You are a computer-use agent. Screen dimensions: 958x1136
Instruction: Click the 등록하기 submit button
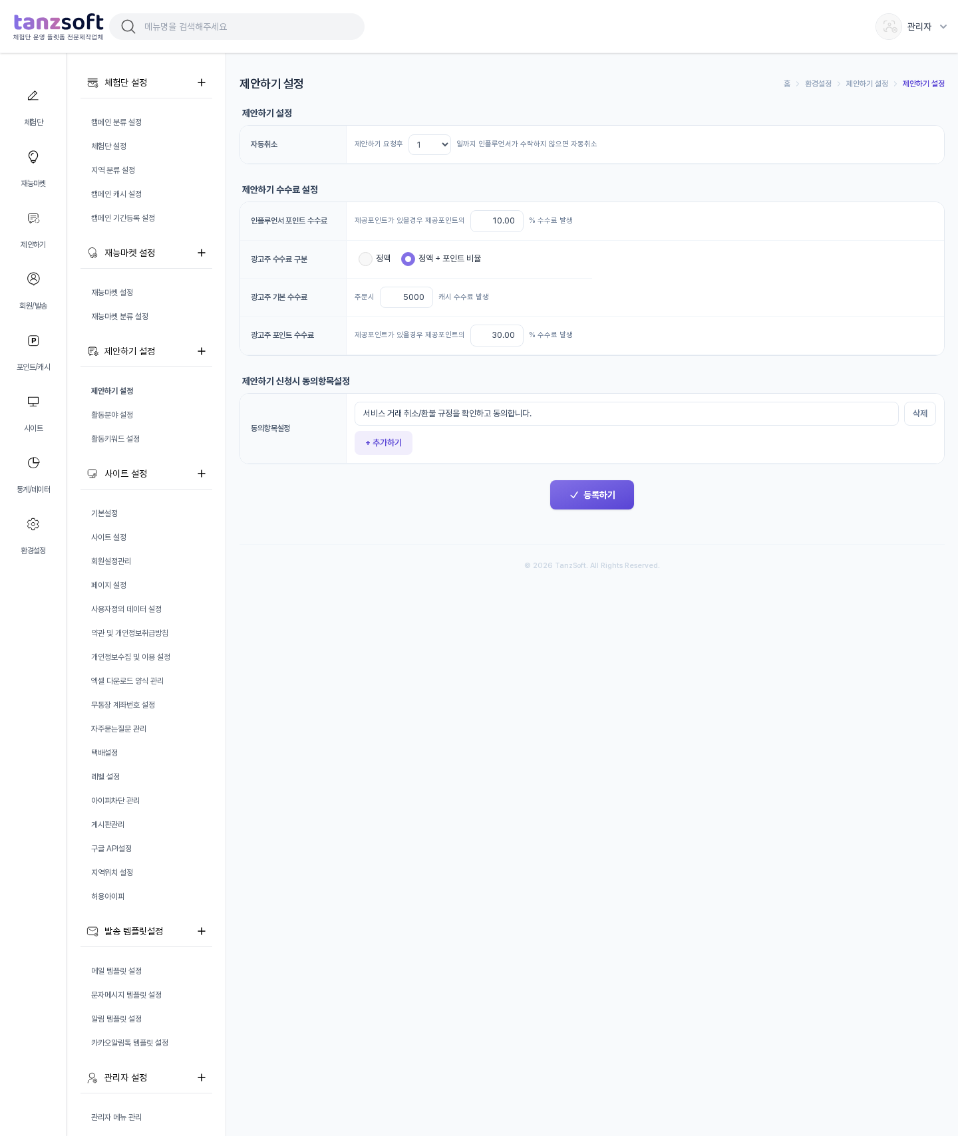592,495
